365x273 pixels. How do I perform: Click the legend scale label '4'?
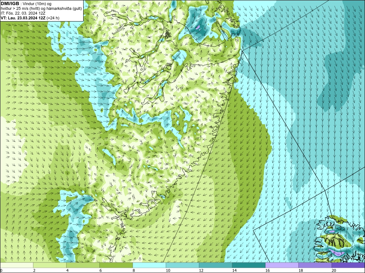pyautogui.click(x=67, y=270)
